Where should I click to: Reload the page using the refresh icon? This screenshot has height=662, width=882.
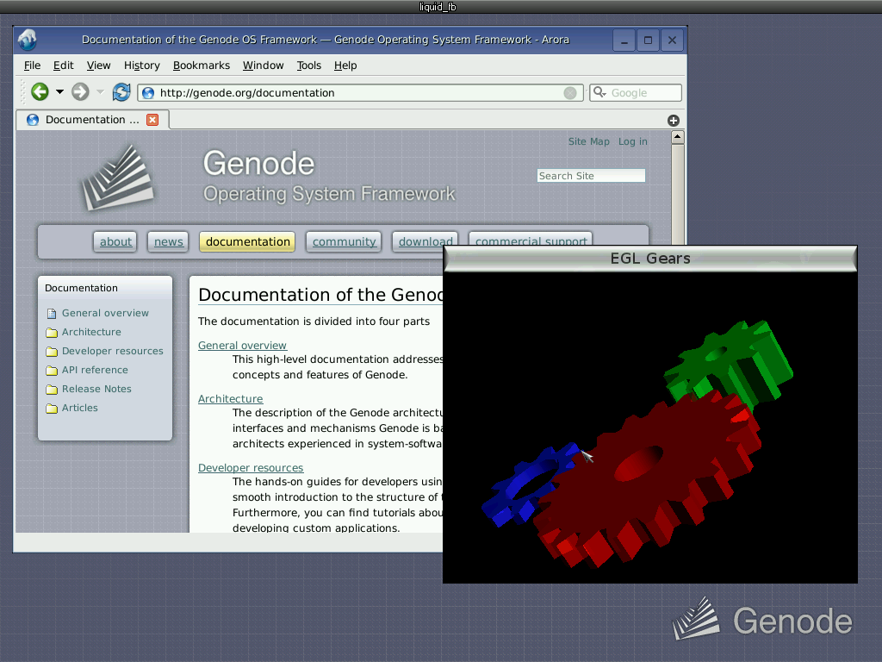(121, 91)
